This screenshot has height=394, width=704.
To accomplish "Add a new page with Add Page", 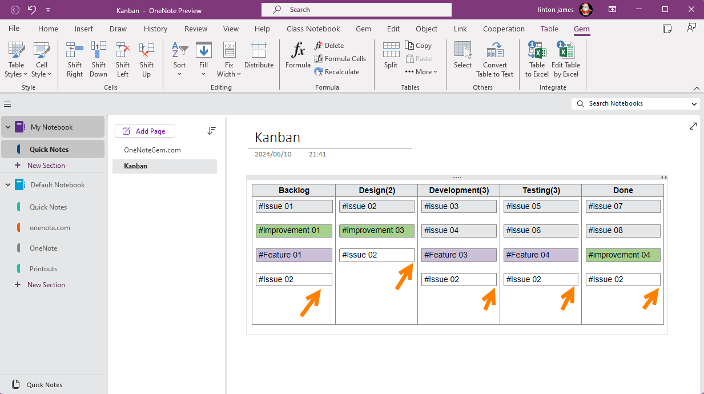I will (145, 131).
